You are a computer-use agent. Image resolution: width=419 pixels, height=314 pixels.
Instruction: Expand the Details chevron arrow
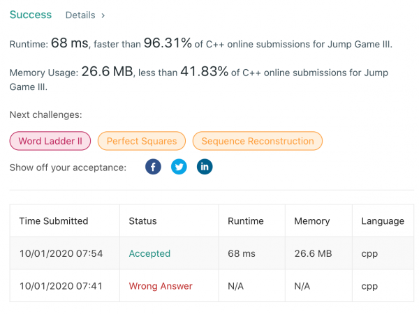(x=103, y=15)
